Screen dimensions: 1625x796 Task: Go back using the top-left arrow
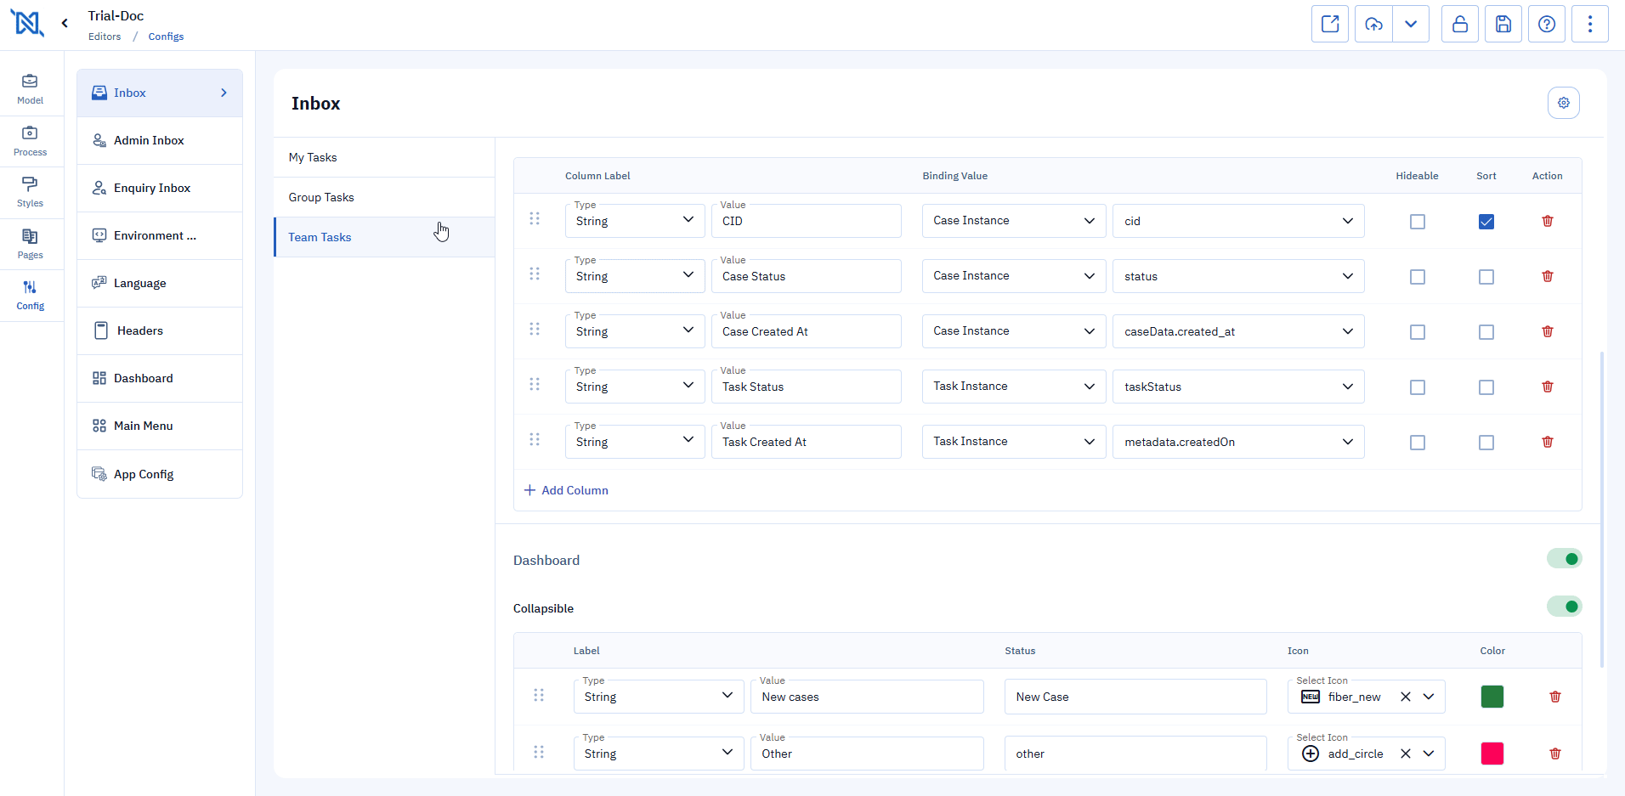pos(65,24)
